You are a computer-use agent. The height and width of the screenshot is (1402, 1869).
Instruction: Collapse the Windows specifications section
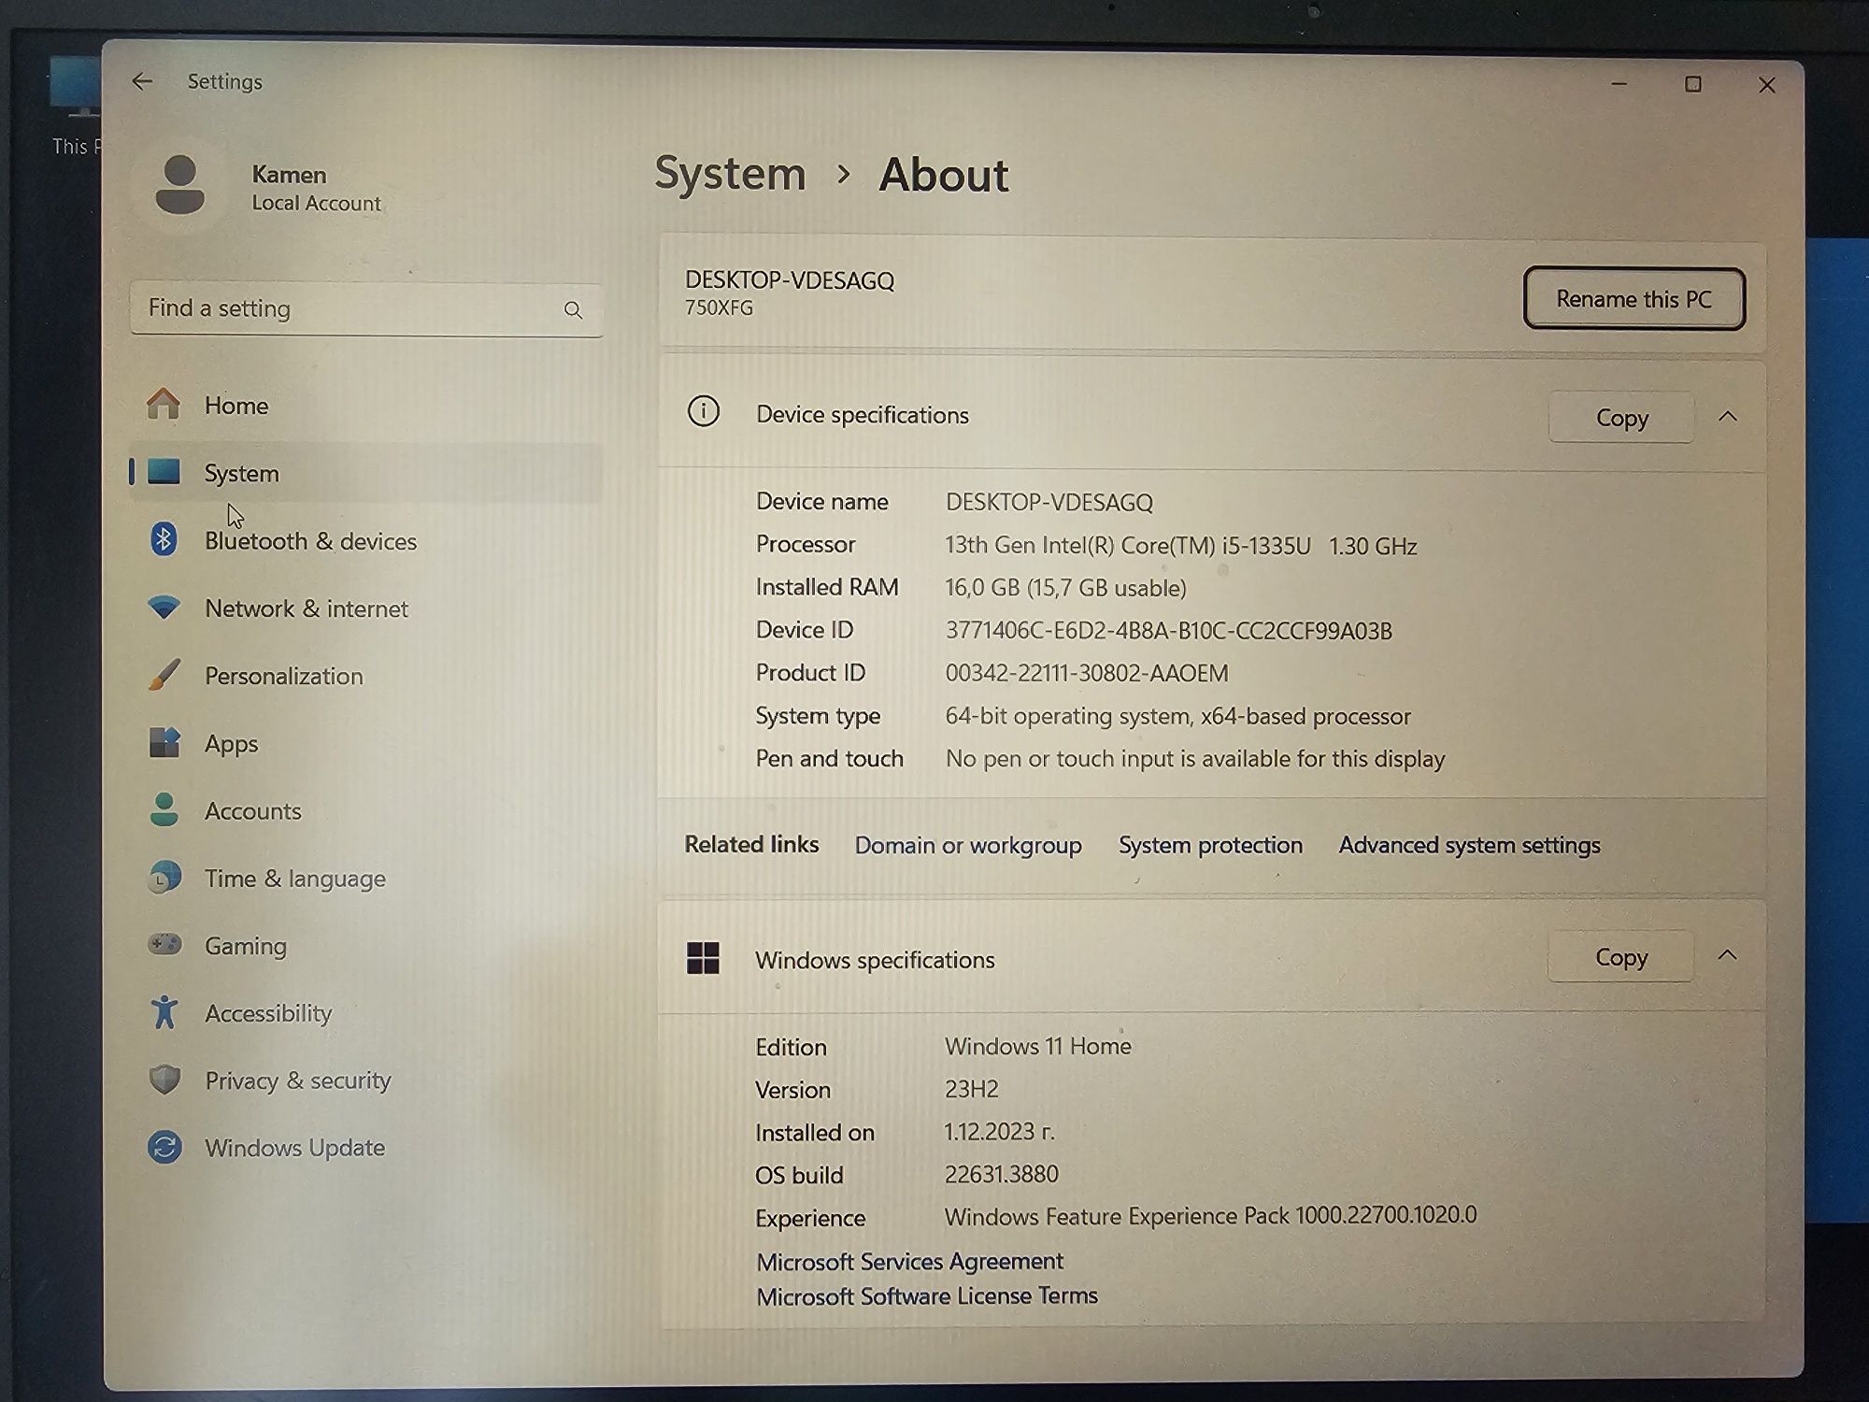point(1727,955)
